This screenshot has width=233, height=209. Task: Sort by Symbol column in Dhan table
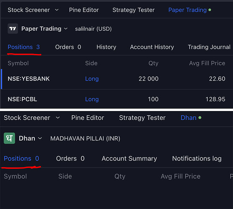(x=16, y=176)
